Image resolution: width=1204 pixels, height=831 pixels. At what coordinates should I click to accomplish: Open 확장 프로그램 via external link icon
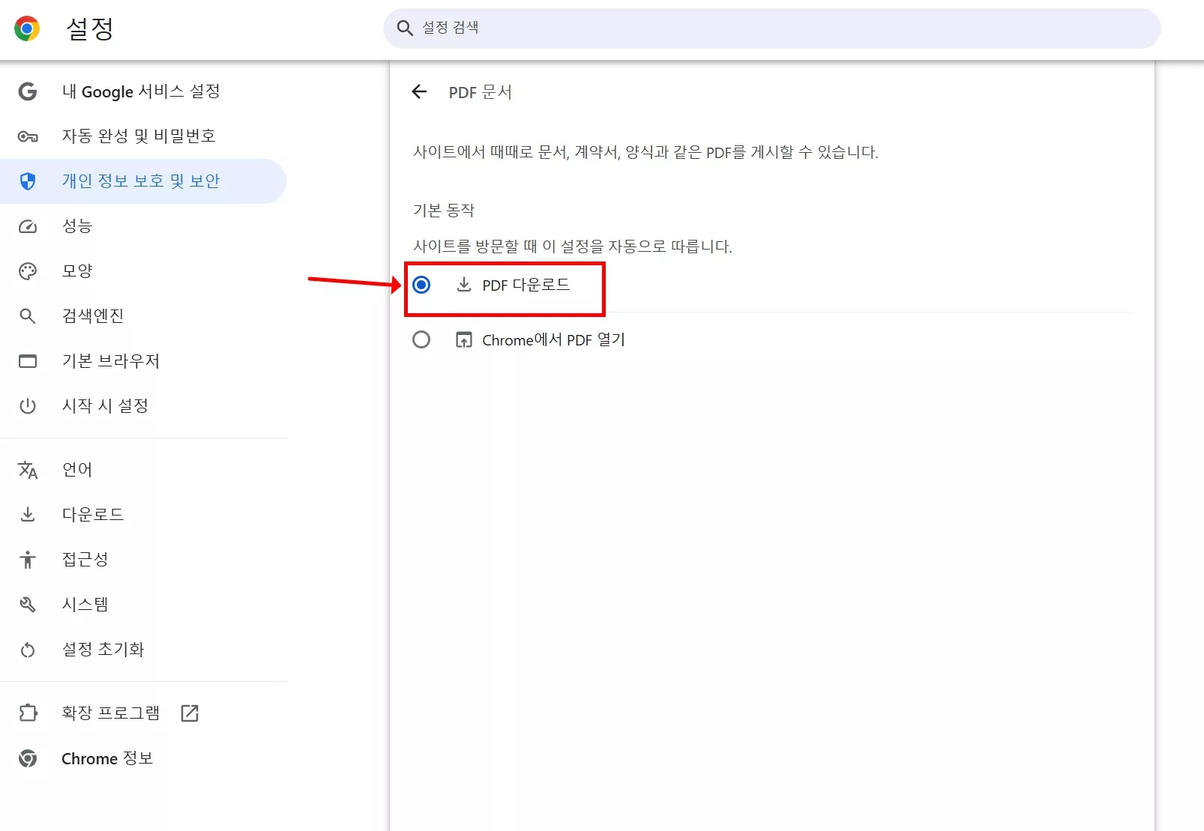tap(189, 713)
